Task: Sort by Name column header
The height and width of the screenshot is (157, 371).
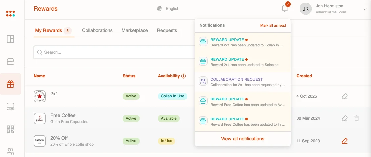Action: [39, 76]
